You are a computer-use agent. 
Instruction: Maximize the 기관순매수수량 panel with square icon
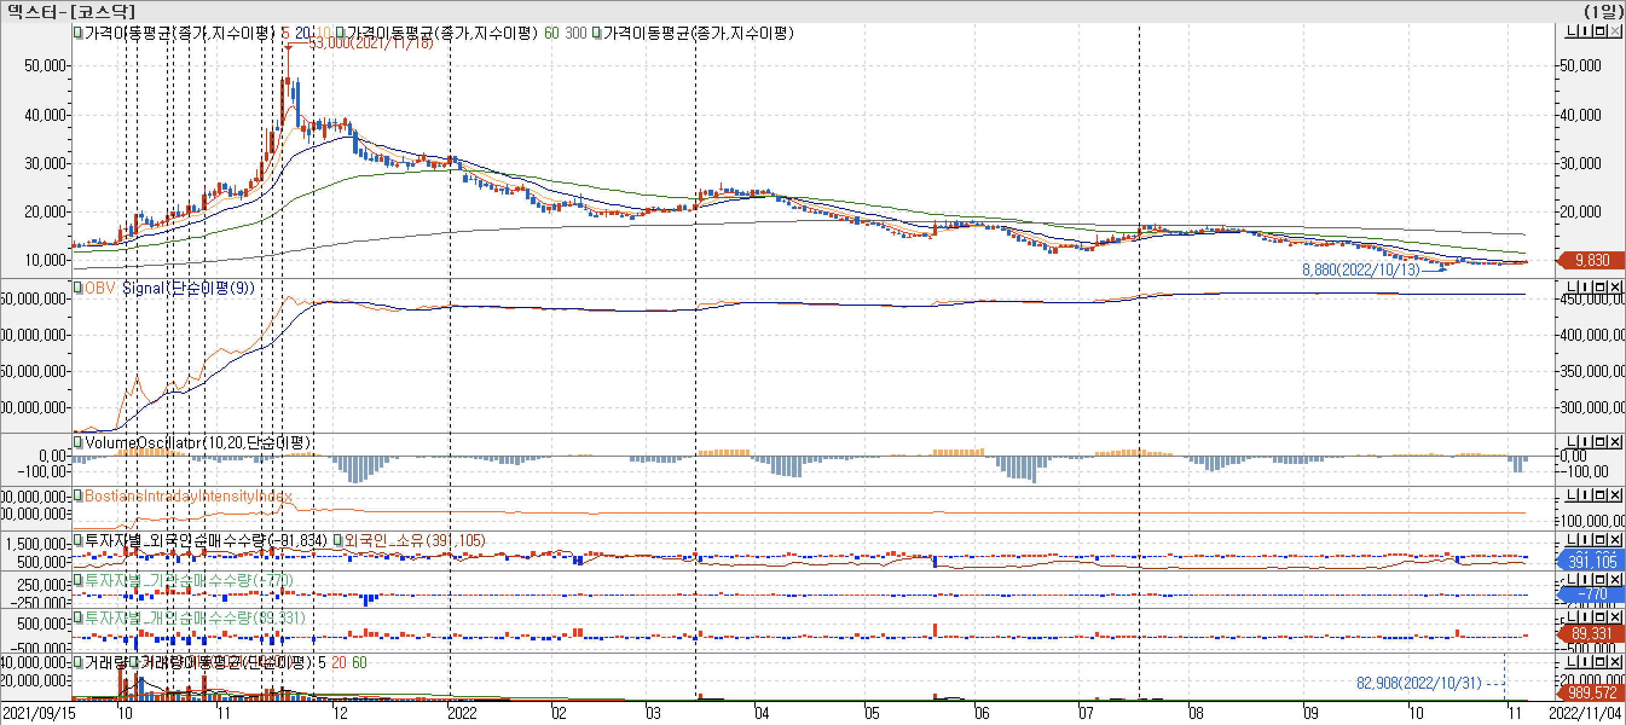1601,579
